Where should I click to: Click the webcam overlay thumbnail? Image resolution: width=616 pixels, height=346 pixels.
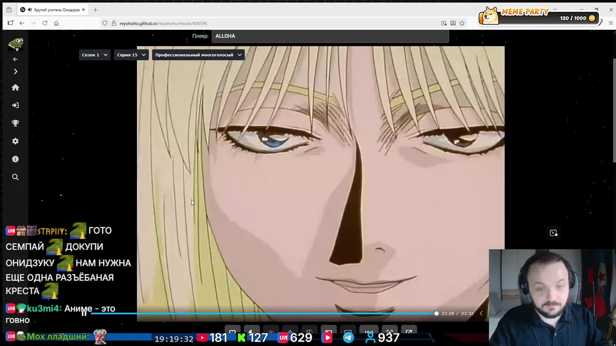tap(552, 297)
